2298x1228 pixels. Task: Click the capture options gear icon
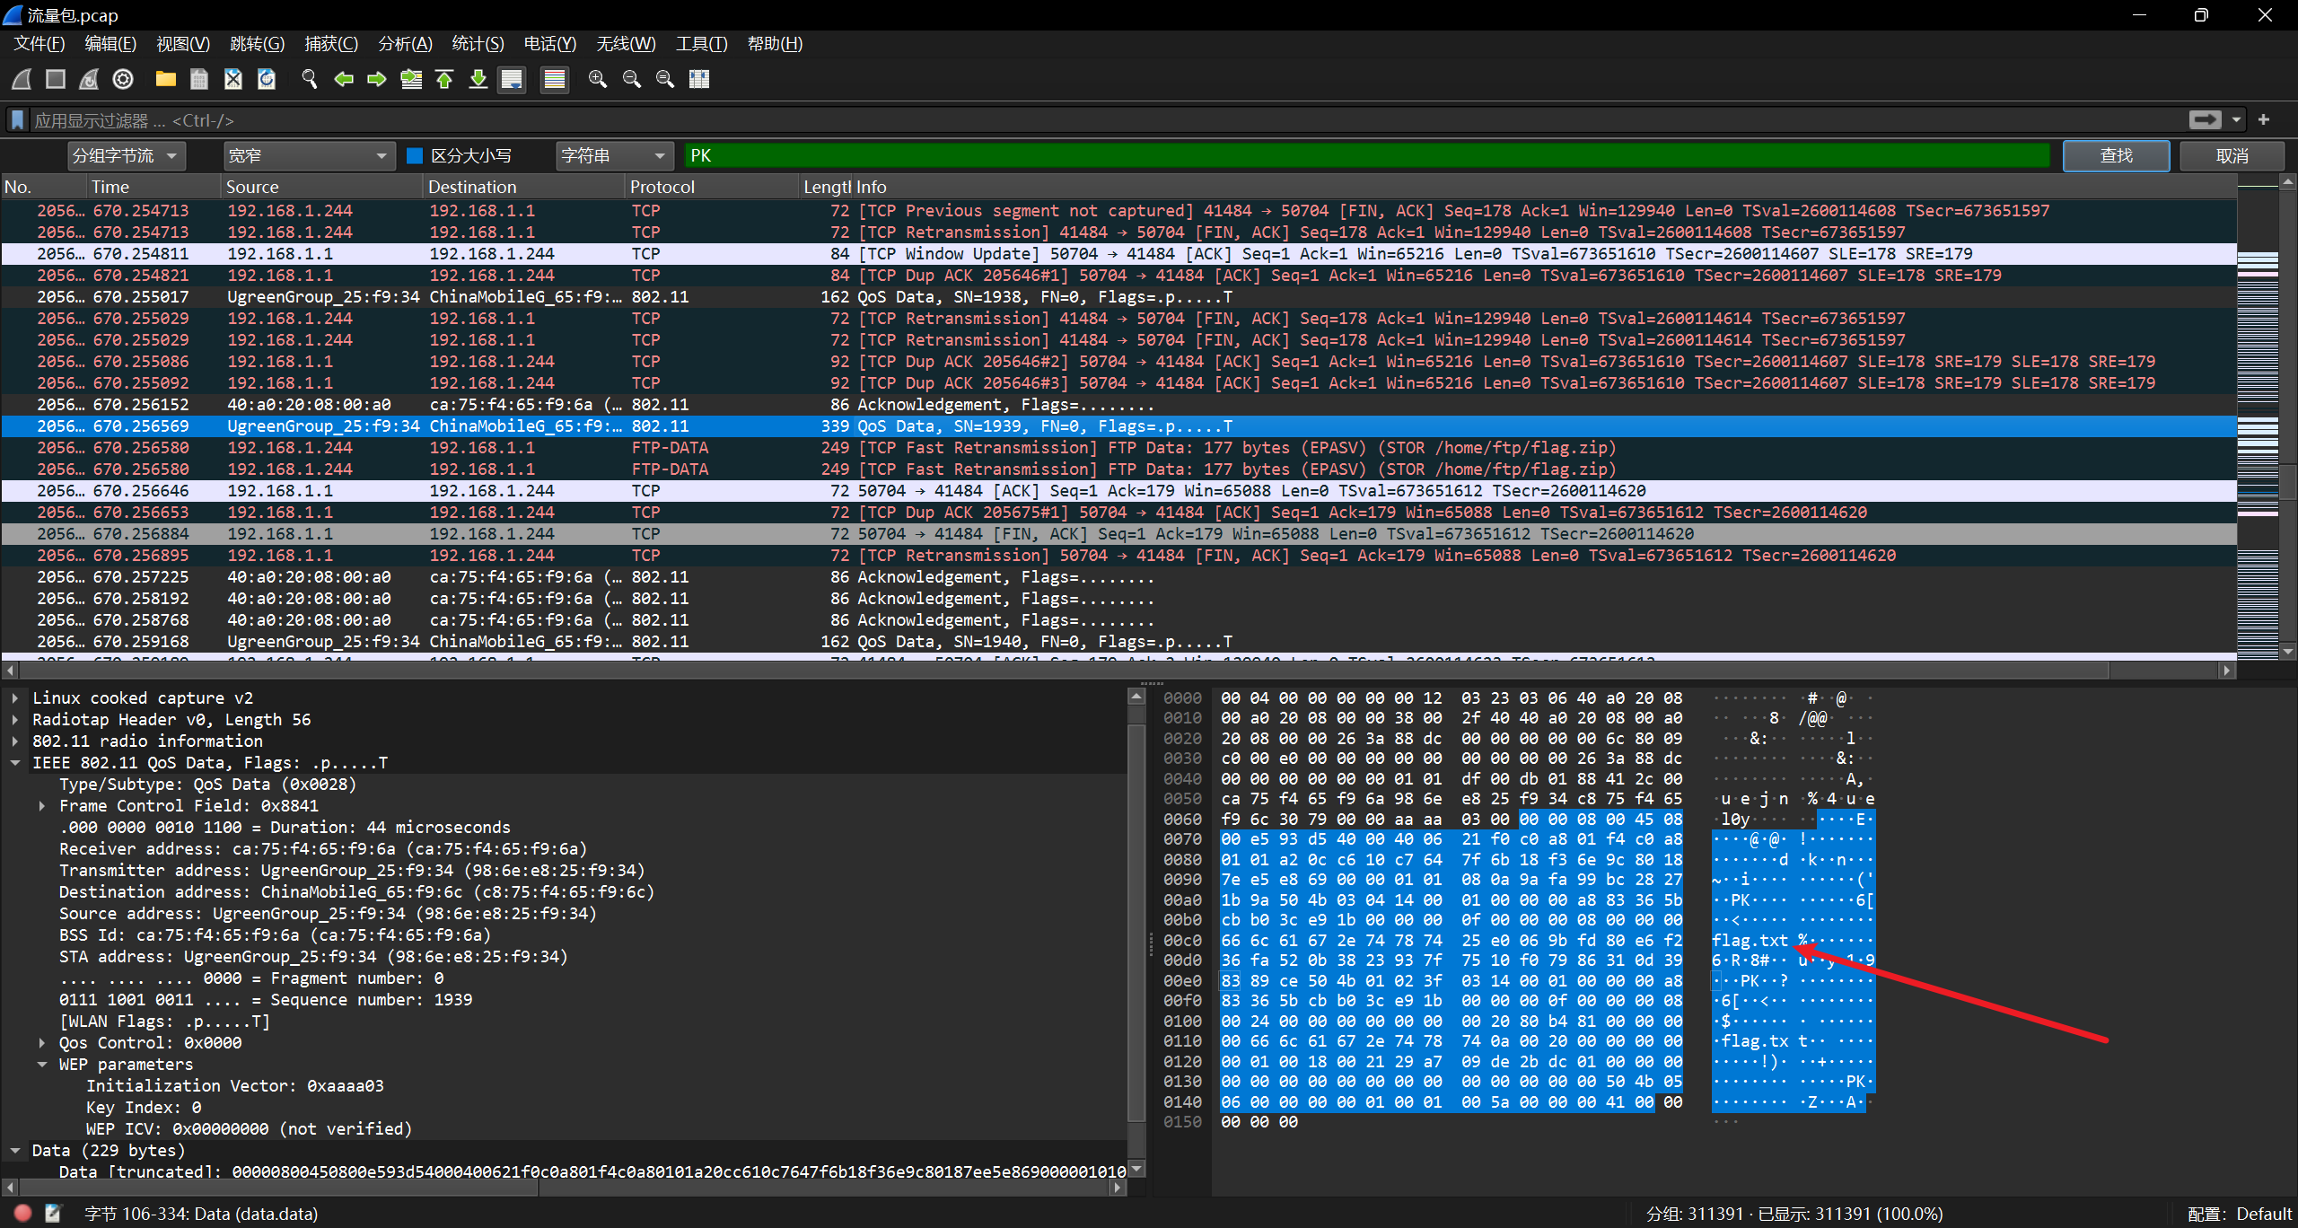pos(123,79)
